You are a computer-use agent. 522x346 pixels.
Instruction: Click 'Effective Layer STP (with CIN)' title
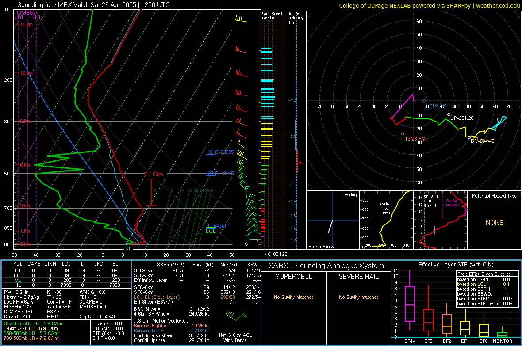pyautogui.click(x=456, y=265)
